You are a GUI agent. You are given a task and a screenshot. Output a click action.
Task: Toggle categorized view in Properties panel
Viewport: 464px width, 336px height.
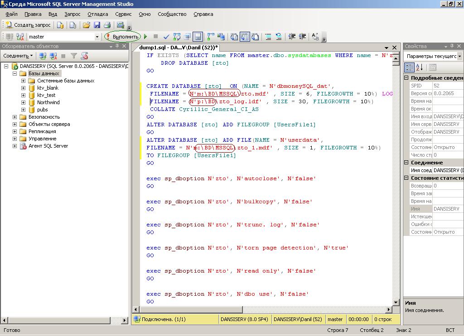(x=409, y=67)
